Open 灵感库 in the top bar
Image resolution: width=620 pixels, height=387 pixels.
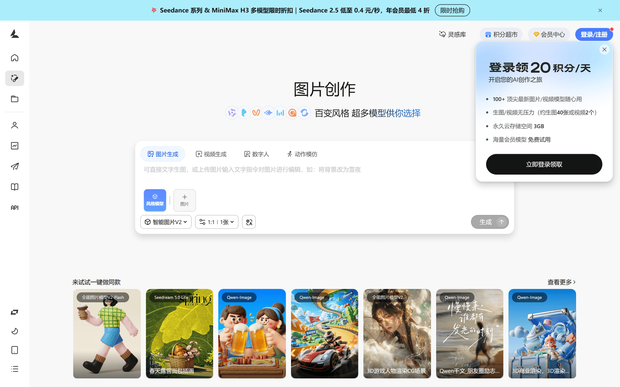452,35
